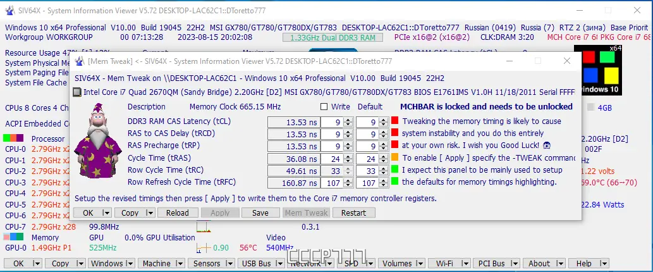
Task: Click the greyed Apply button
Action: [x=220, y=213]
